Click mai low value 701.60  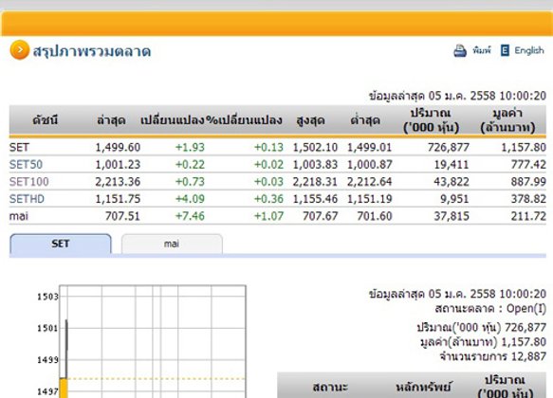tap(375, 216)
